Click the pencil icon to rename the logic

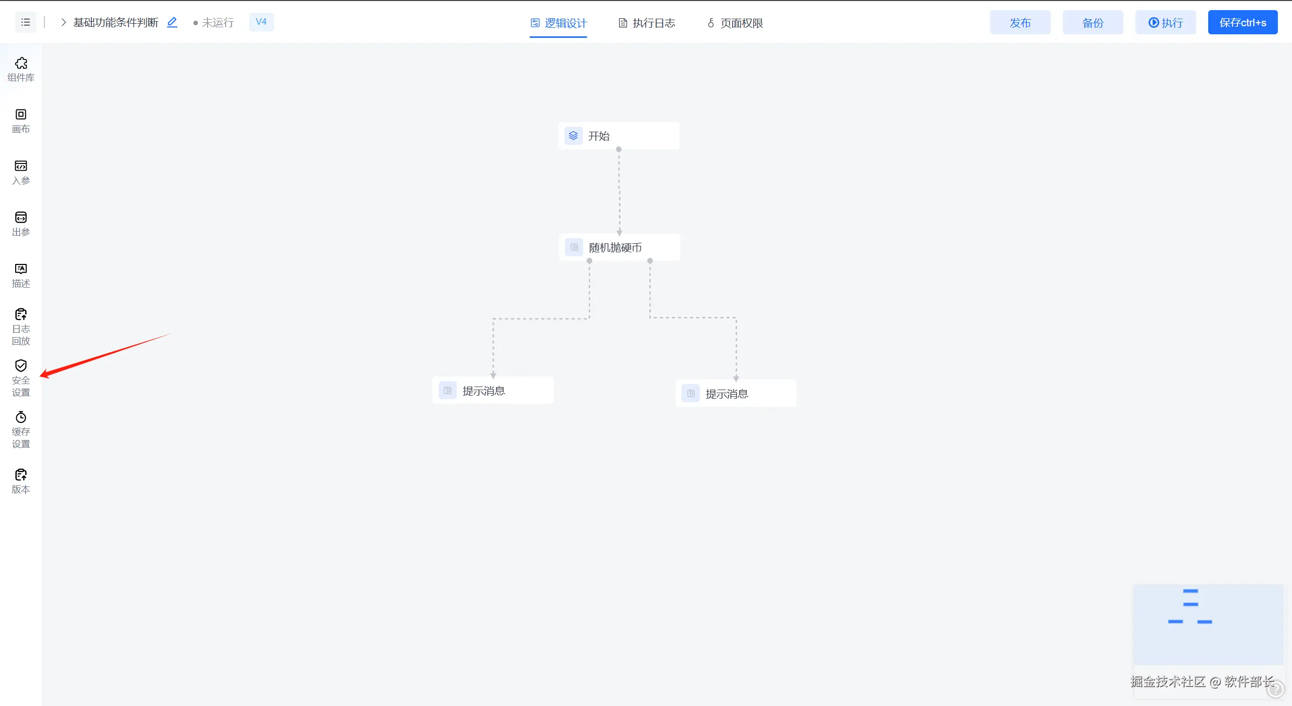pos(172,22)
